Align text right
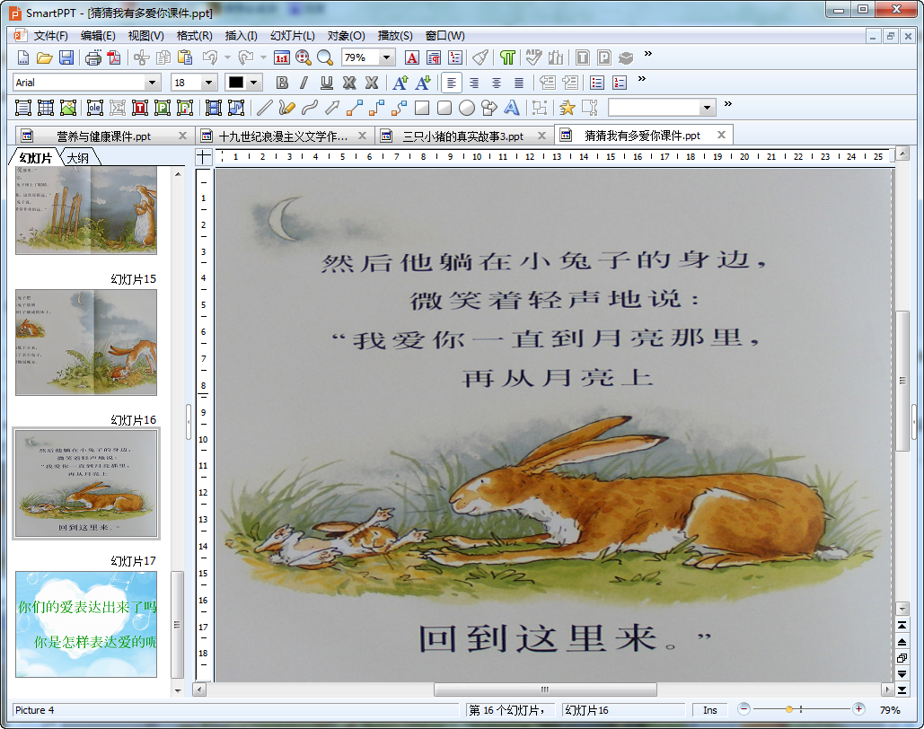 pos(474,83)
